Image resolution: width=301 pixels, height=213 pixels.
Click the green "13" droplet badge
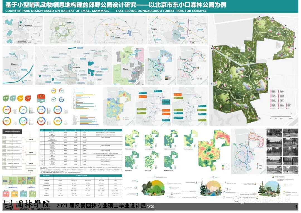pyautogui.click(x=6, y=98)
